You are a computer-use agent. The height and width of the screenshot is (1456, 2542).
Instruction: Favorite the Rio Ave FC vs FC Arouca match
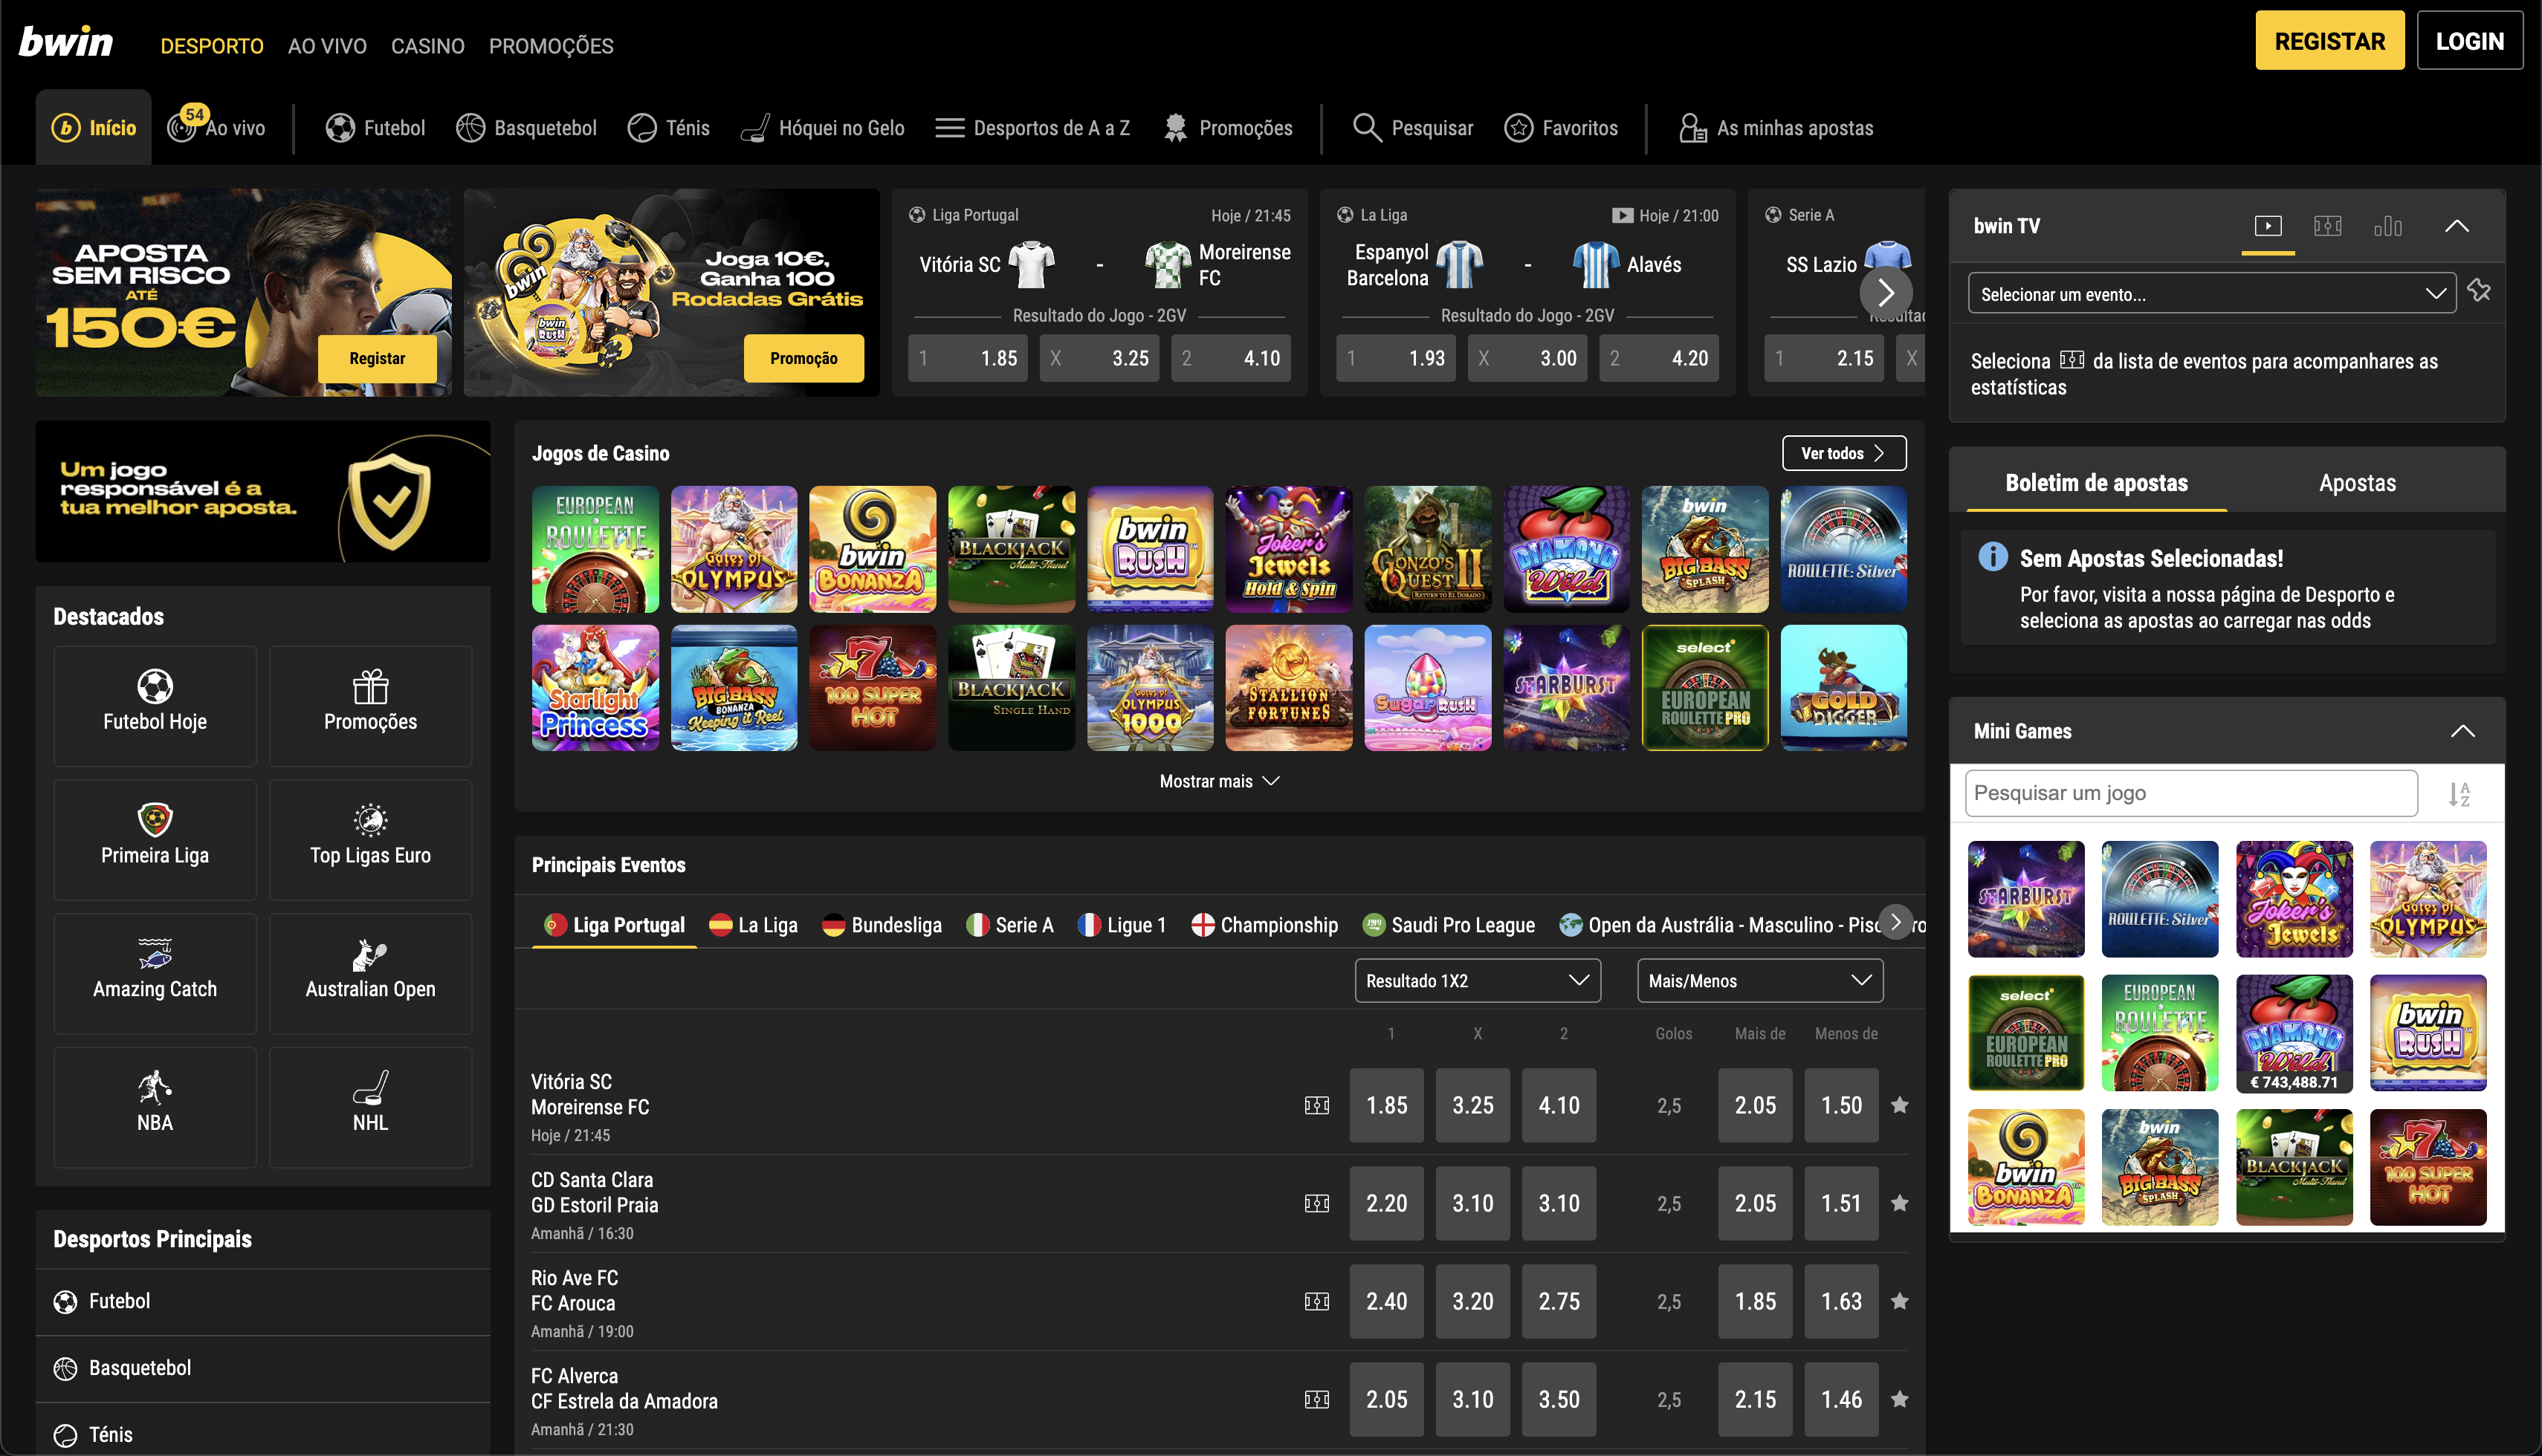(1899, 1301)
